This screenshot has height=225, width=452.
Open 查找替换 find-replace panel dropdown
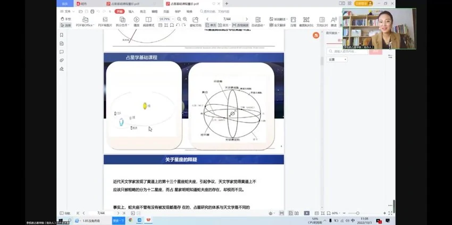(333, 33)
